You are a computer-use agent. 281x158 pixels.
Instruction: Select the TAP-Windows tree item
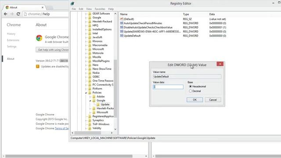[x=101, y=124]
